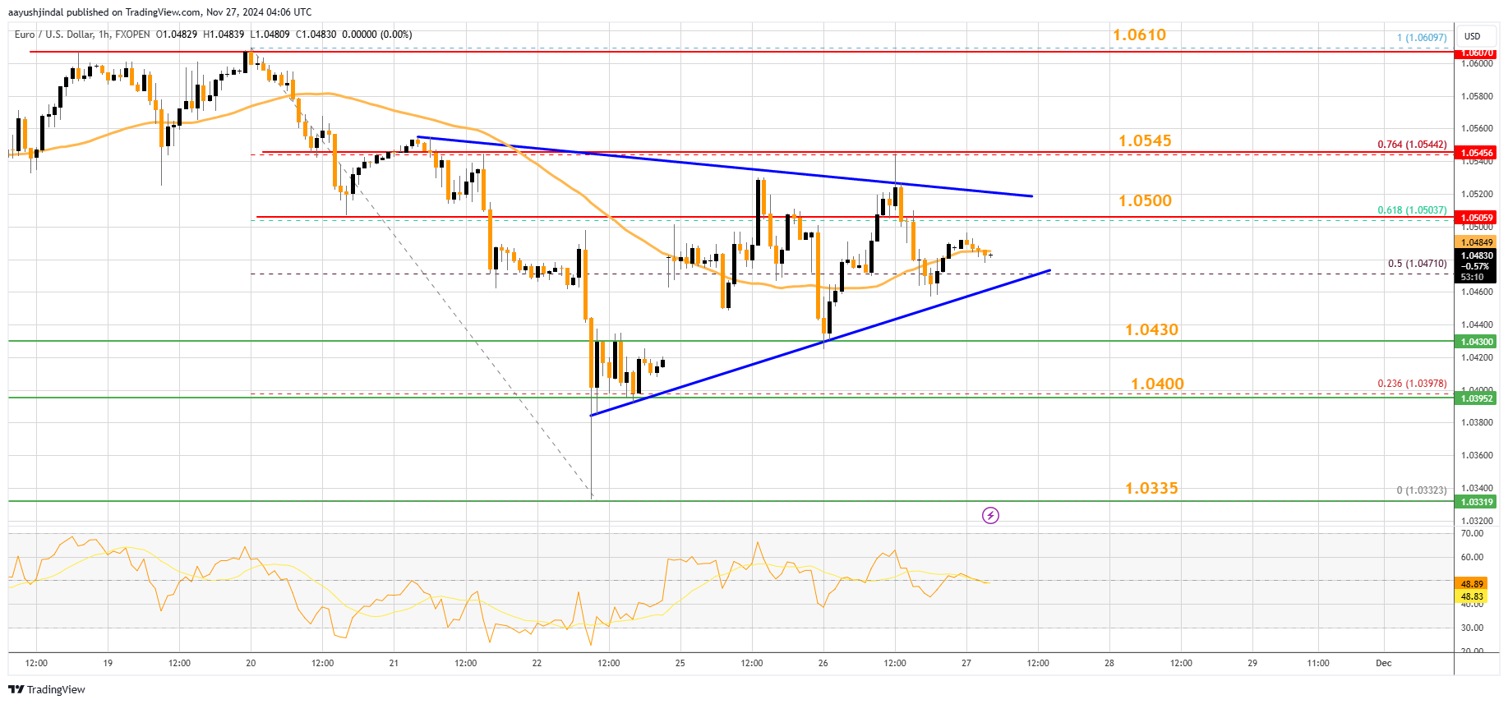Click the green 1.03952 price axis tag

pos(1475,398)
